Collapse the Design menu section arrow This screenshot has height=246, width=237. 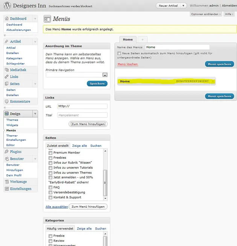pos(35,113)
